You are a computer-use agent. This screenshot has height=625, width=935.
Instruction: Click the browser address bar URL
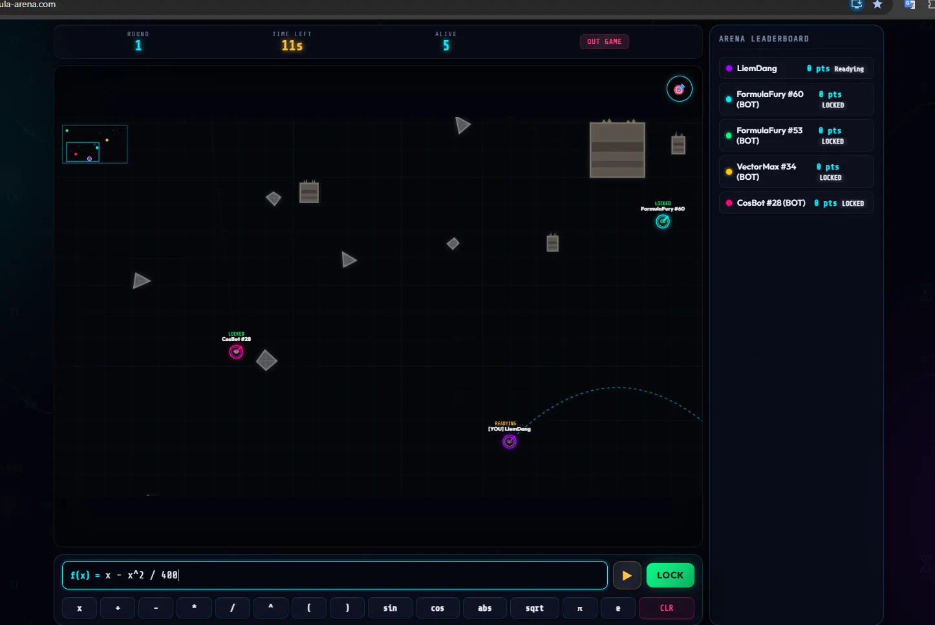point(28,5)
